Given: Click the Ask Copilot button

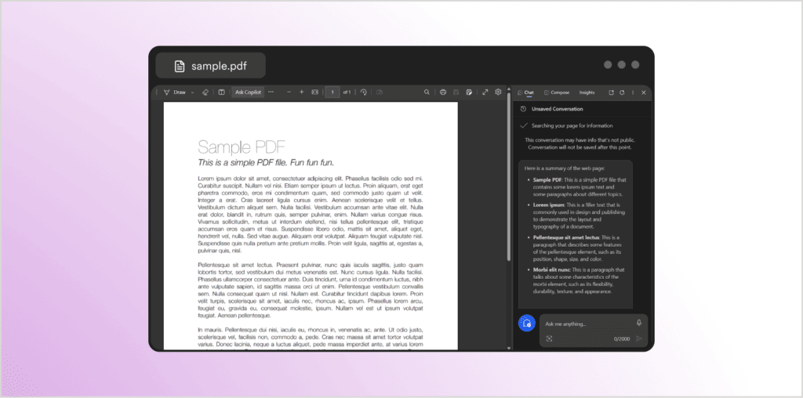Looking at the screenshot, I should pyautogui.click(x=248, y=92).
